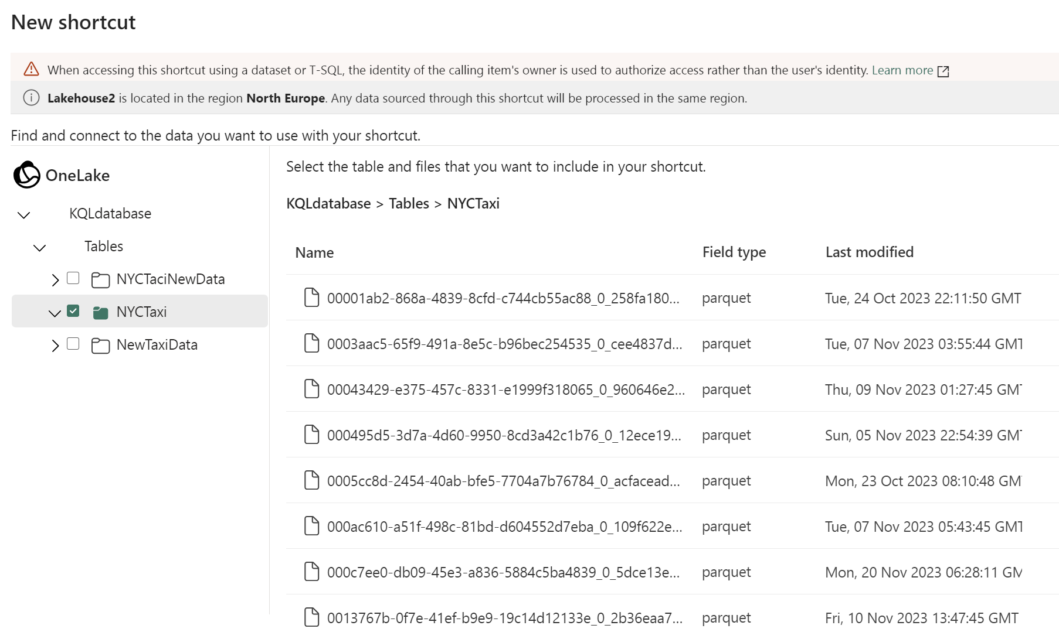Click file icon for 0003aac5-65f9 parquet file
Image resolution: width=1059 pixels, height=639 pixels.
coord(311,343)
